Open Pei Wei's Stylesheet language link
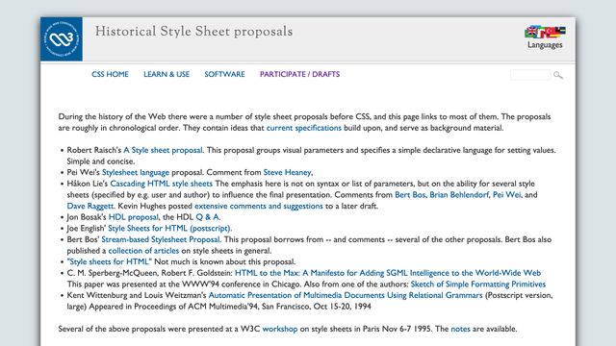The width and height of the screenshot is (616, 346). click(136, 173)
